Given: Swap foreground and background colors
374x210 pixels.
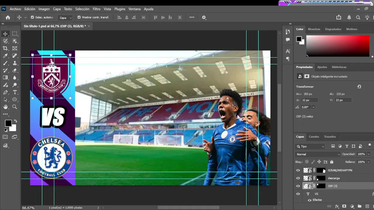Looking at the screenshot, I should pyautogui.click(x=15, y=121).
